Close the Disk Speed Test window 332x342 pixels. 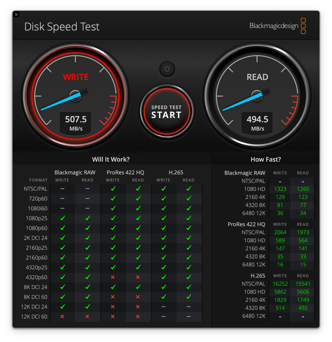pyautogui.click(x=17, y=15)
